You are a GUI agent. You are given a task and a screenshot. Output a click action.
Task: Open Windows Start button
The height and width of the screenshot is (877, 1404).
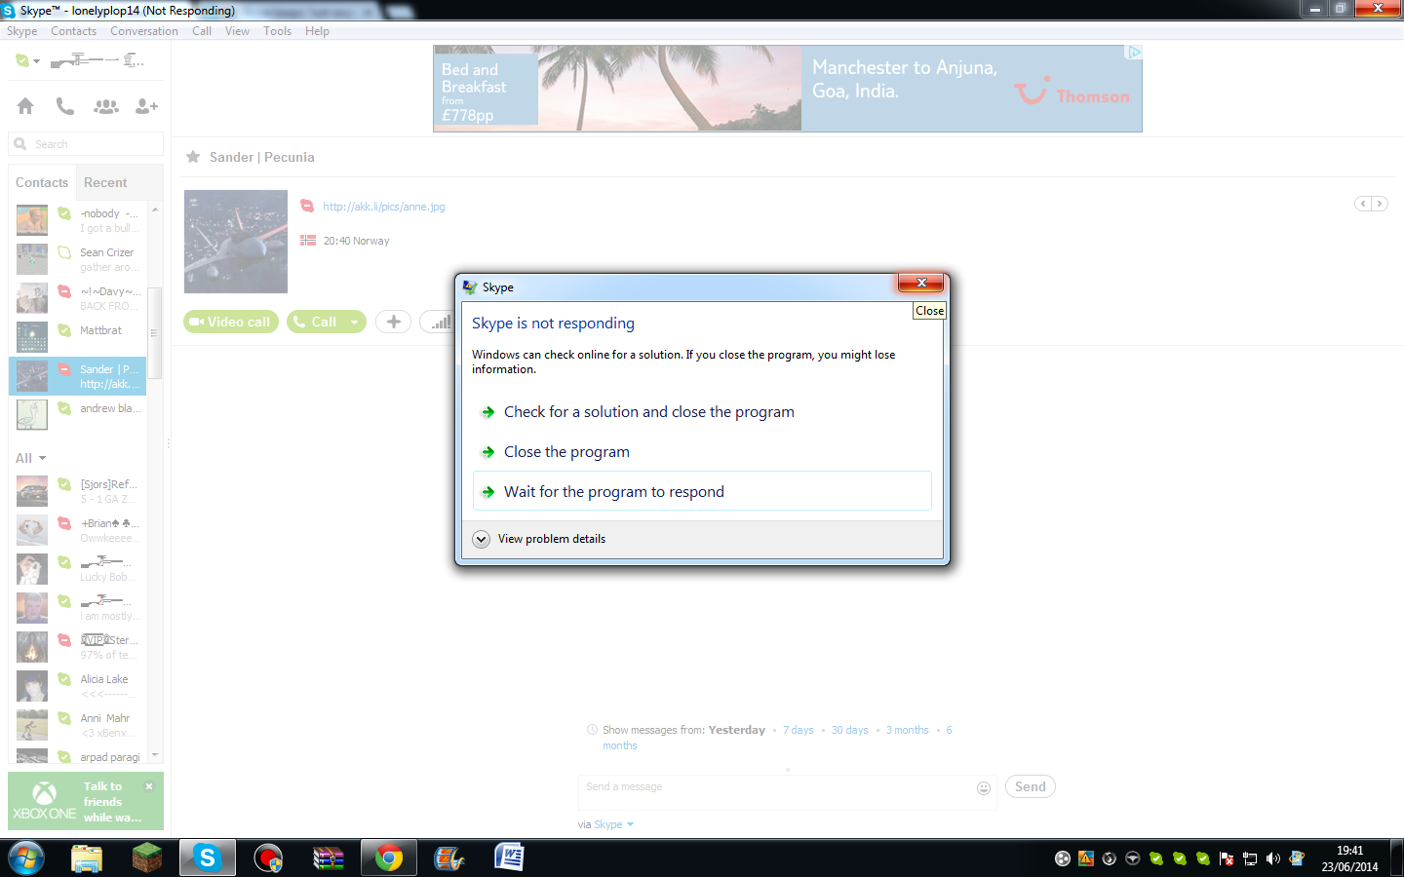(x=26, y=858)
